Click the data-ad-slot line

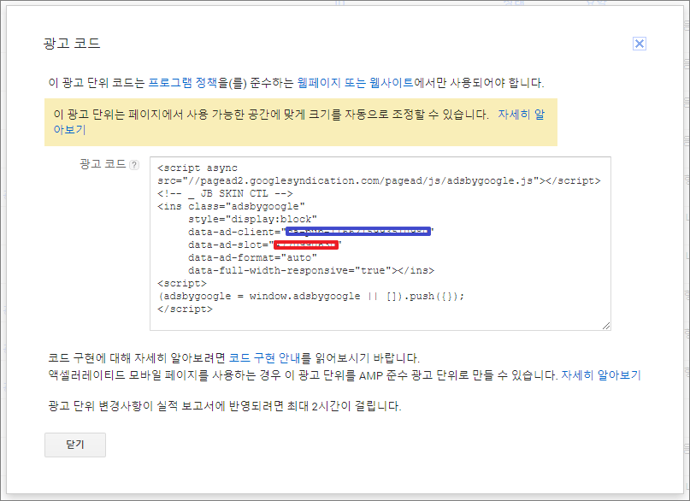coord(265,245)
